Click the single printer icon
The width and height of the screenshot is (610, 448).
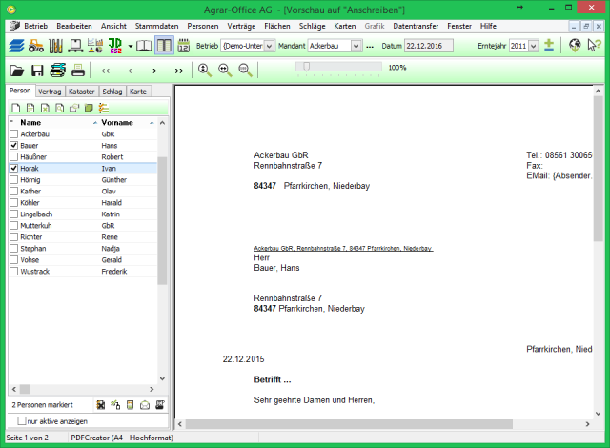click(x=78, y=71)
